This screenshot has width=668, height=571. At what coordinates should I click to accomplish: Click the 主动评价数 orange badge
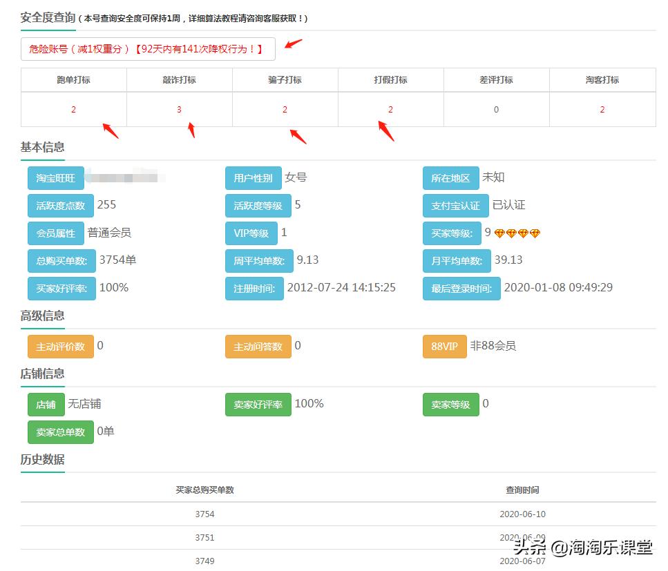(60, 346)
